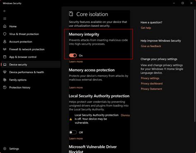Open the Settings gear icon
196x153 pixels.
5,148
